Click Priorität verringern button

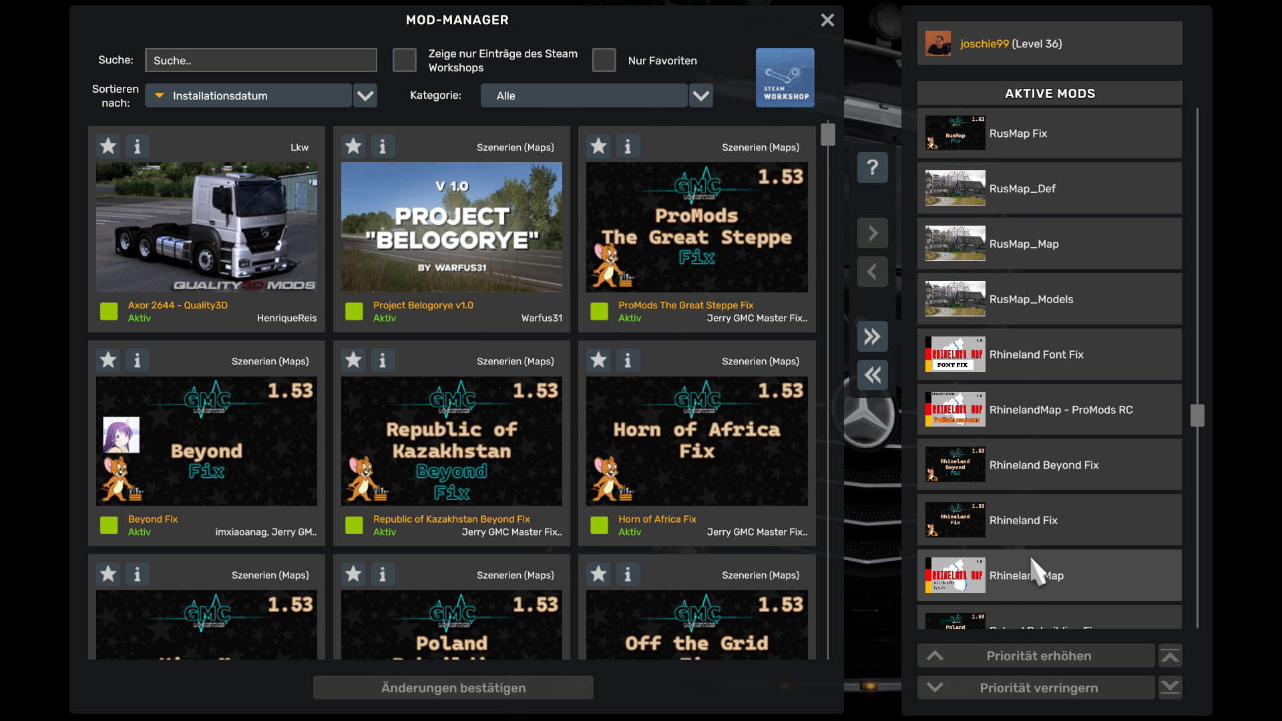tap(1036, 688)
